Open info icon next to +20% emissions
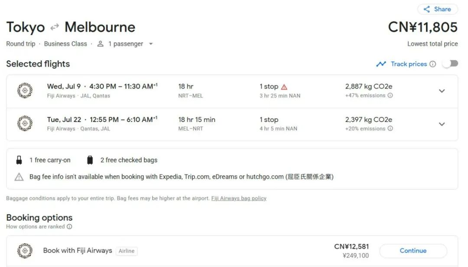The image size is (468, 267). coord(390,129)
